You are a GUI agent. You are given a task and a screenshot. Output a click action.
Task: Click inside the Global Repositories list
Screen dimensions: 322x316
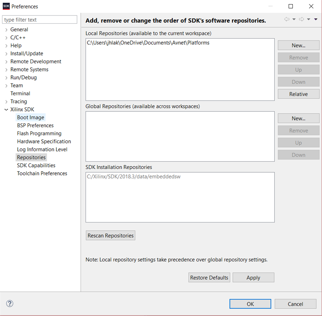click(x=180, y=136)
